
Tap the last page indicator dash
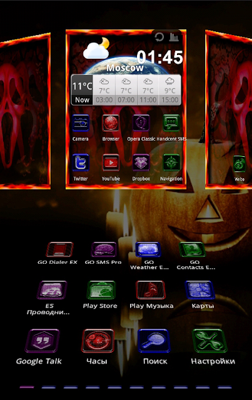[225, 387]
